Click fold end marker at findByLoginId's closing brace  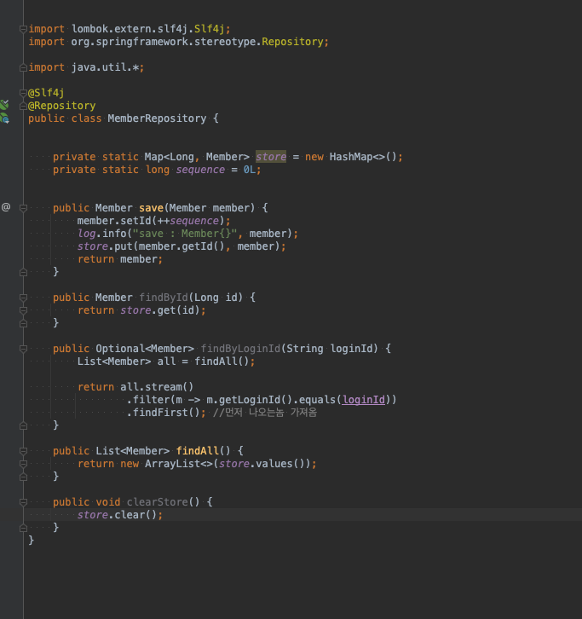(x=23, y=425)
